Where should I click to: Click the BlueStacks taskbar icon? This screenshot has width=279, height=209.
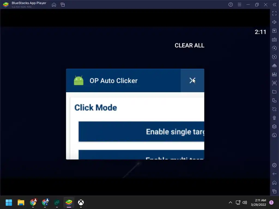click(x=69, y=202)
